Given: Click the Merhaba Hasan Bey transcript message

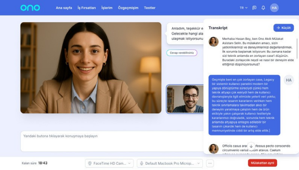Looking at the screenshot, I should point(258,51).
